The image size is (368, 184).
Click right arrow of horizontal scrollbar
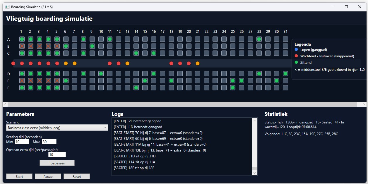(364, 104)
